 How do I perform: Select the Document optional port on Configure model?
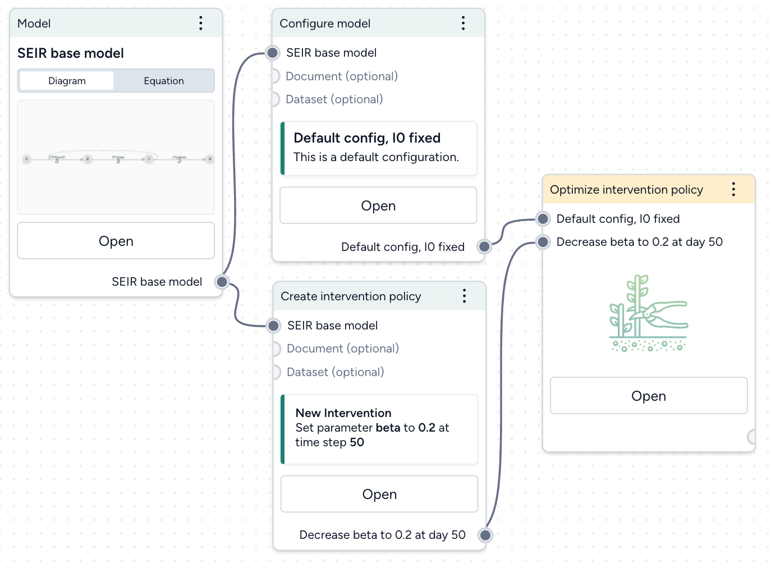tap(276, 76)
